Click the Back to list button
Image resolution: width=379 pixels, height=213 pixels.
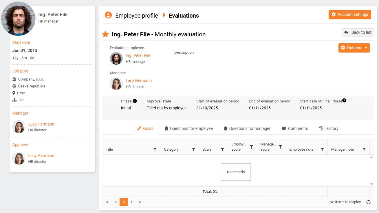pyautogui.click(x=358, y=33)
